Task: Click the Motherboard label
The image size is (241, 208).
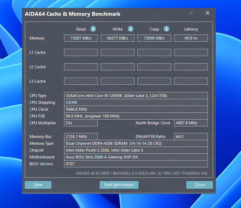Action: (x=42, y=157)
